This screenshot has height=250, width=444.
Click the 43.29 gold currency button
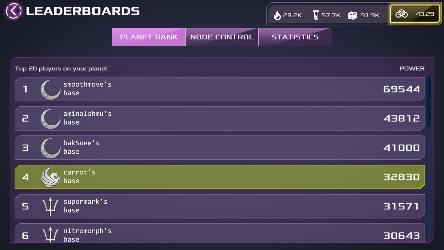click(415, 14)
